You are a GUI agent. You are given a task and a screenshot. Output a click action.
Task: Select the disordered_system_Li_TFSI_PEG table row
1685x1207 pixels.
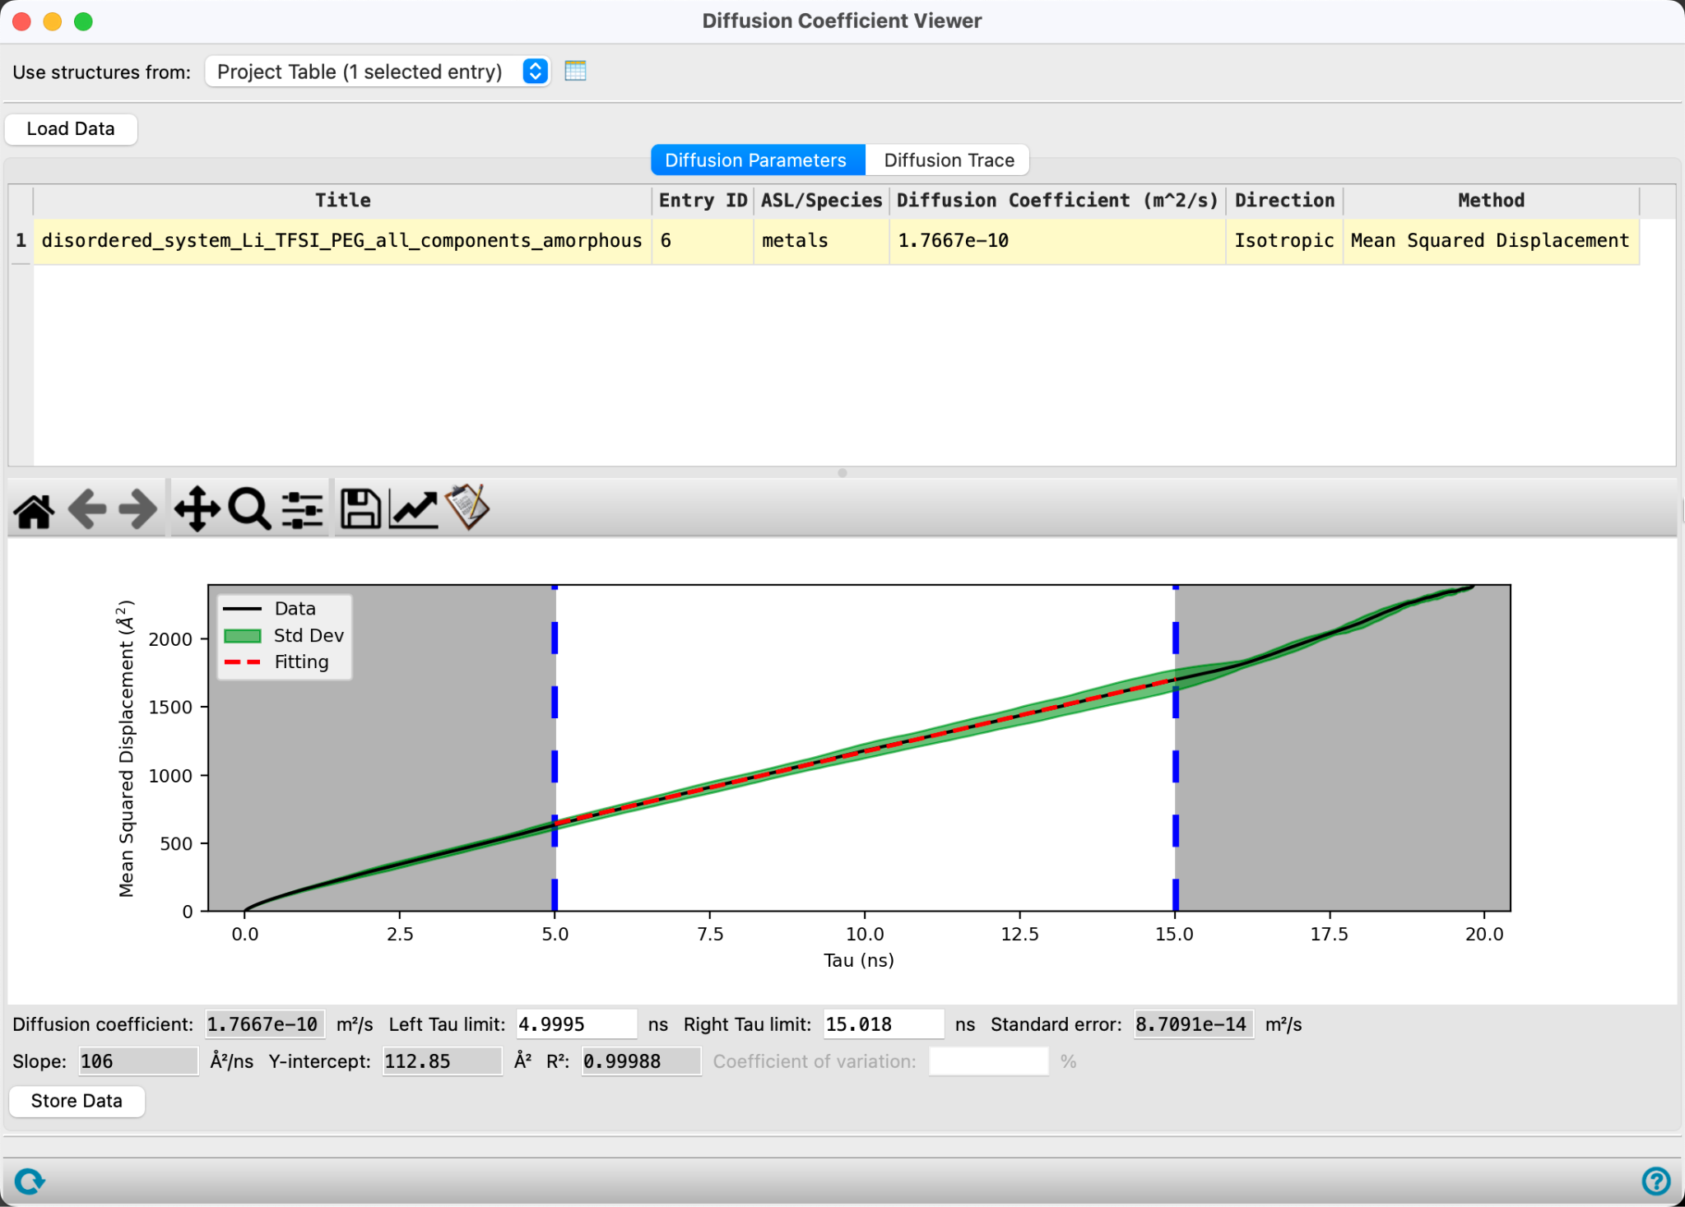(836, 240)
